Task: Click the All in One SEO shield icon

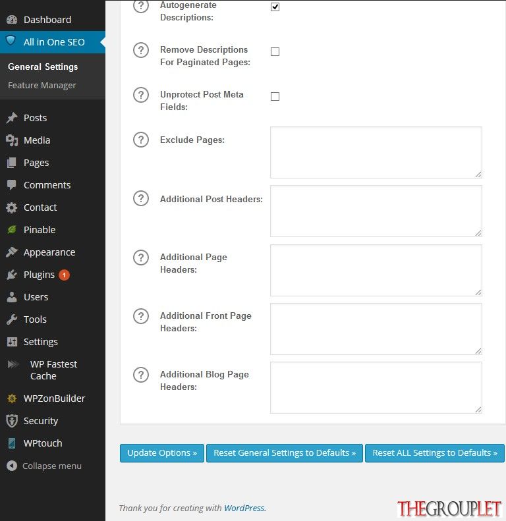Action: coord(11,41)
